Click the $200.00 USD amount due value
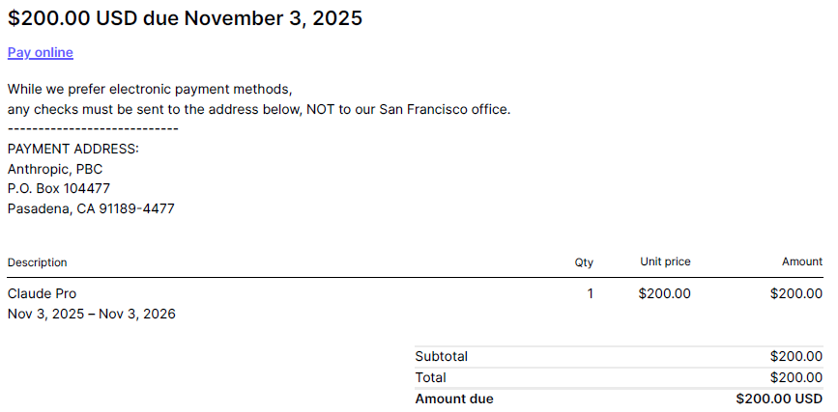This screenshot has width=838, height=412. point(778,398)
